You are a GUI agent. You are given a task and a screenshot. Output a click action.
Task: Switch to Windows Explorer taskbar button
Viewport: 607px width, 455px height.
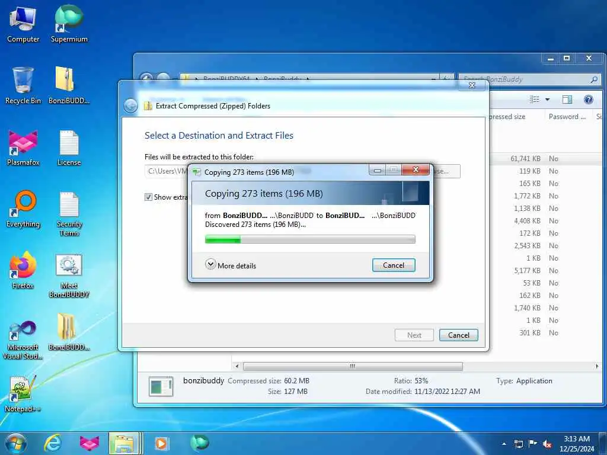coord(124,443)
